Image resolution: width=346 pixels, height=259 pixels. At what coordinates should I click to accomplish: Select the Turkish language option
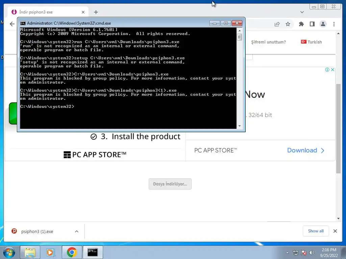click(x=311, y=42)
